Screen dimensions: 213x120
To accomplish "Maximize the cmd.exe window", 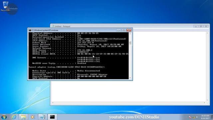I will point(123,30).
